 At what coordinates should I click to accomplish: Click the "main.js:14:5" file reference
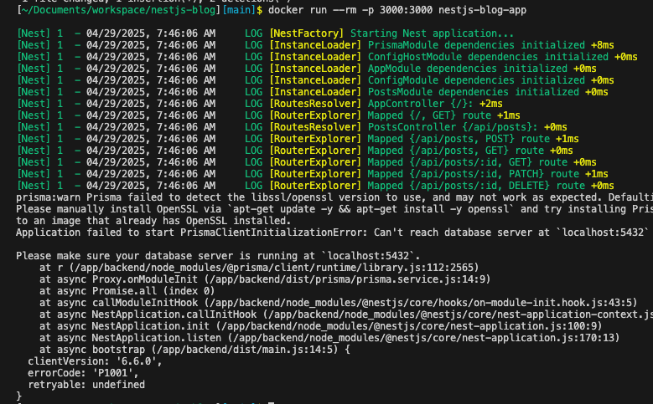(x=298, y=349)
